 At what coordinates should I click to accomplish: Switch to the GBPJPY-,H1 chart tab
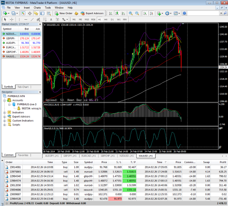[70, 156]
